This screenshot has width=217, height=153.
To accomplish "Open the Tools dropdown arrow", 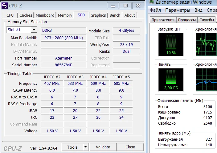I will click(x=85, y=147).
